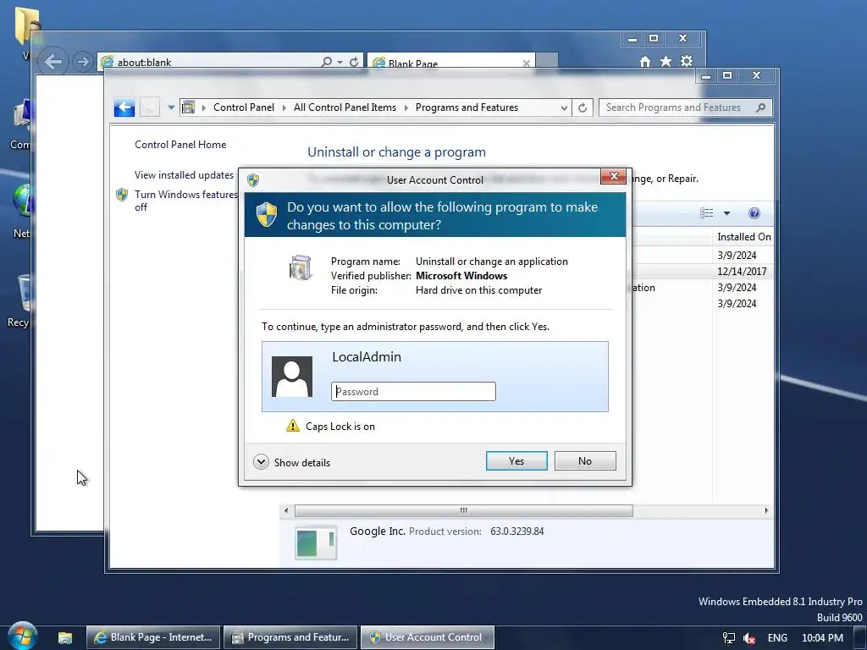Click the change view icon in Programs toolbar
The image size is (867, 650).
click(x=707, y=212)
